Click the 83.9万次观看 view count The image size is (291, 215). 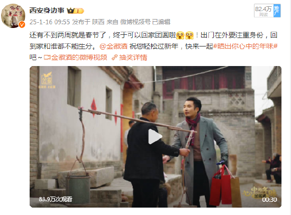56,199
